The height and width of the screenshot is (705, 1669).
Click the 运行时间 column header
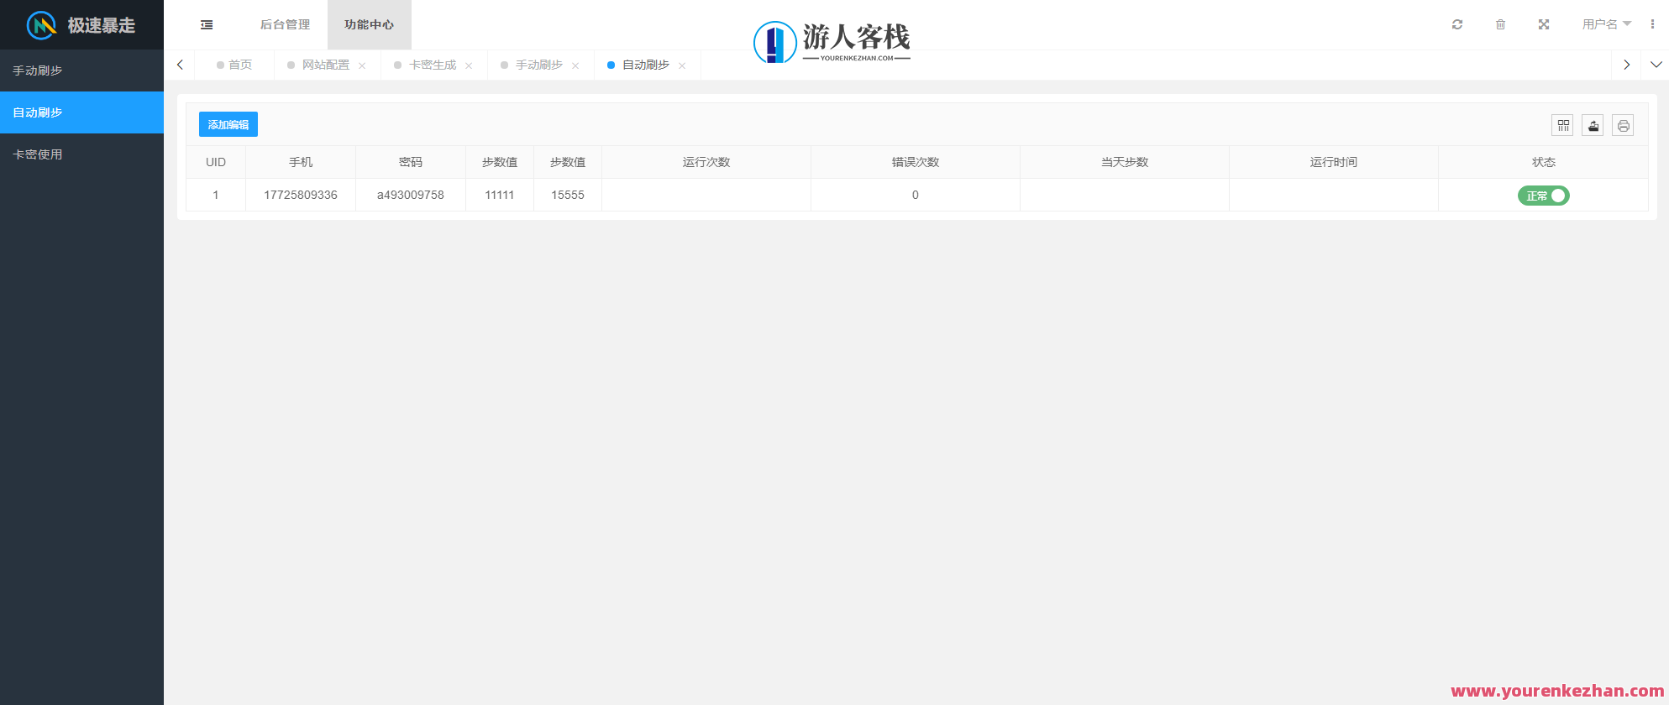(x=1334, y=162)
